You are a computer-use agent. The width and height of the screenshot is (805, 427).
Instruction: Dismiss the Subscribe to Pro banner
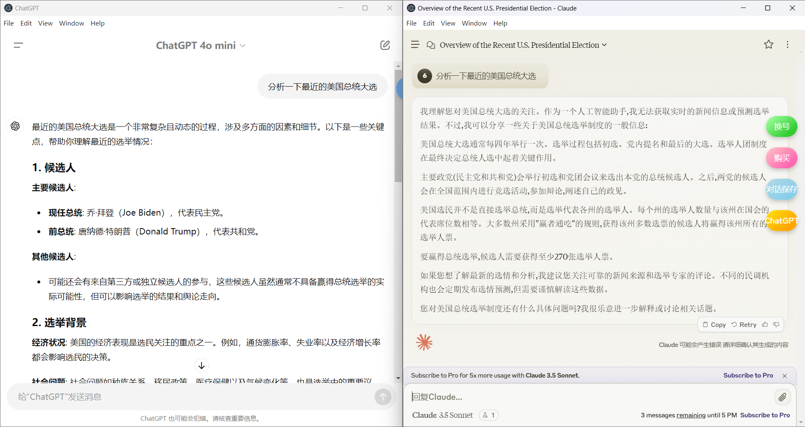click(x=784, y=376)
